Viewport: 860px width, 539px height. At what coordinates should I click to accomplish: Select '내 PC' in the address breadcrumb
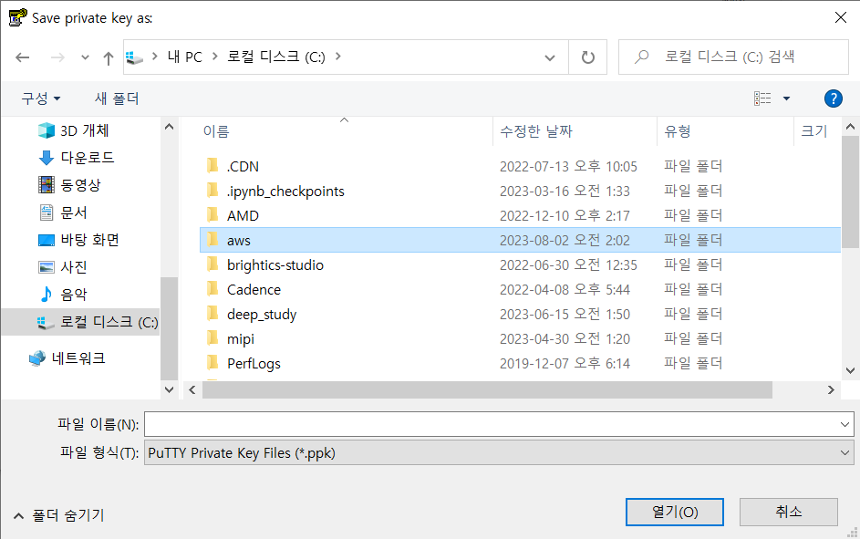185,57
